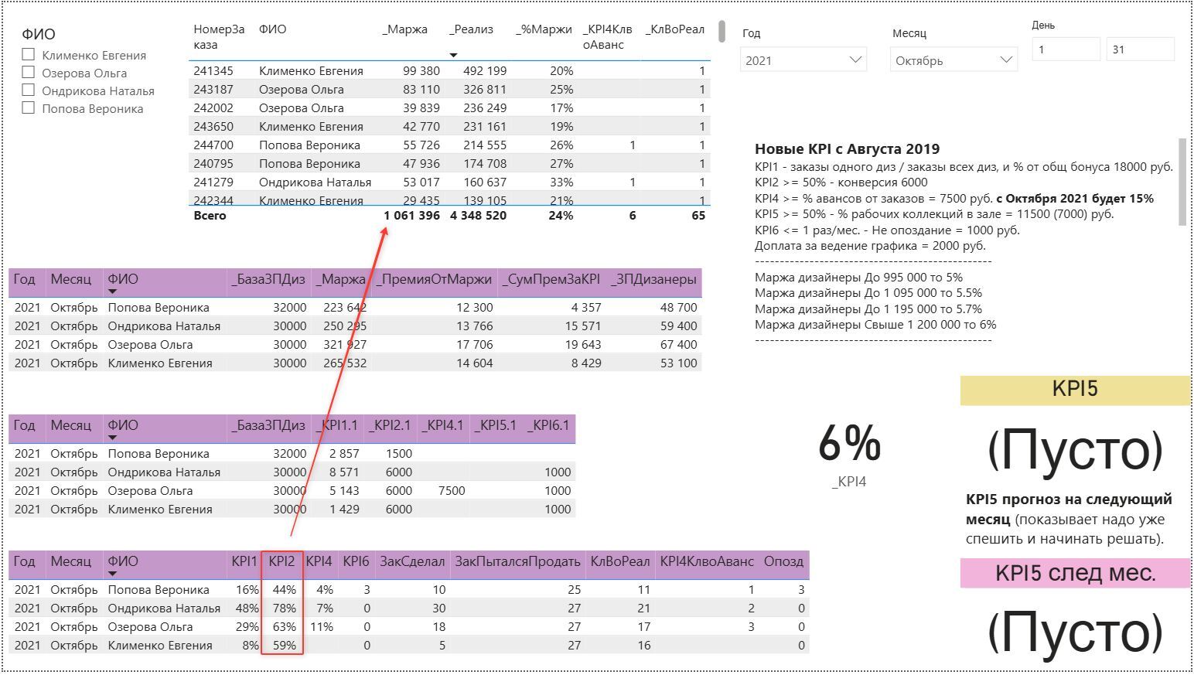
Task: Click the top orders table vertical scrollbar
Action: [x=722, y=32]
